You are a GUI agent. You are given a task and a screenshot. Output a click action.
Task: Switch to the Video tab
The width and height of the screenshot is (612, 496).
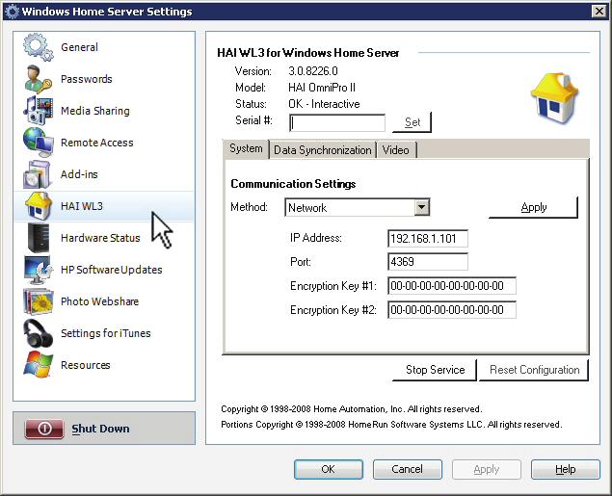396,150
